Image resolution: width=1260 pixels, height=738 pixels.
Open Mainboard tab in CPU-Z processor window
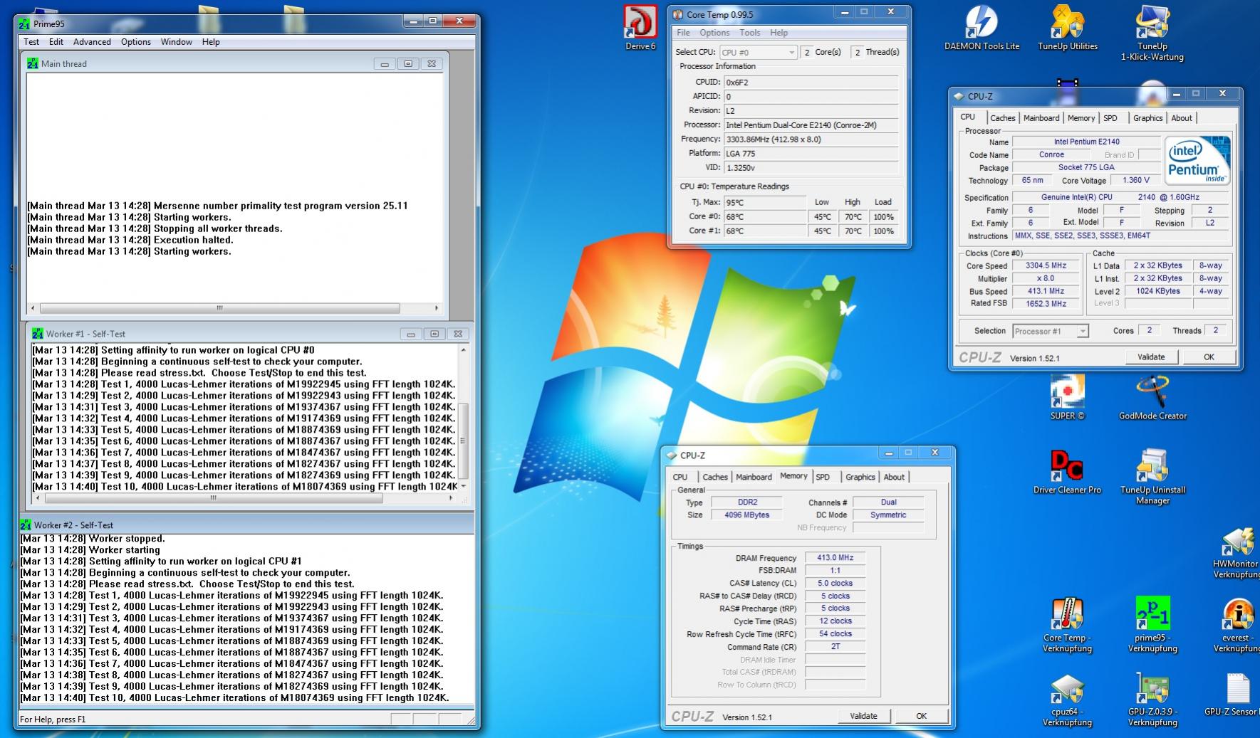click(x=1041, y=118)
